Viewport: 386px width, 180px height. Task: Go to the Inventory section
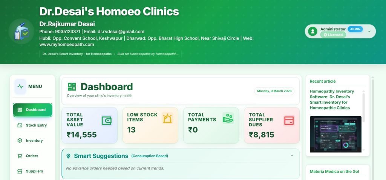[x=33, y=141]
